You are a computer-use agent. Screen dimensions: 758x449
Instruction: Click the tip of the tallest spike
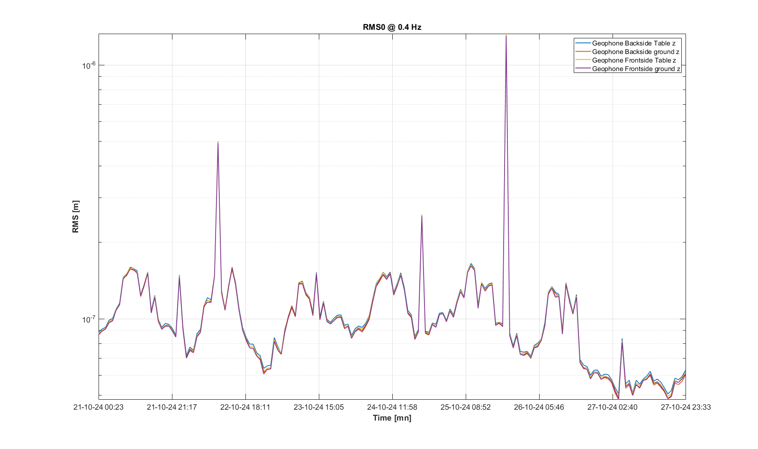506,36
